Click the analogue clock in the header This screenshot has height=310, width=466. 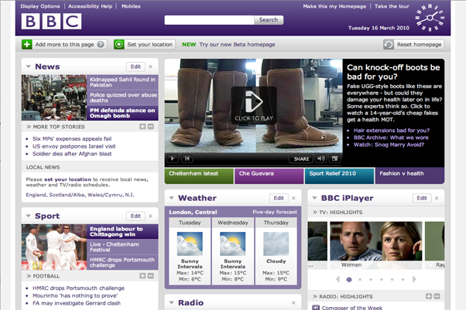(x=430, y=18)
